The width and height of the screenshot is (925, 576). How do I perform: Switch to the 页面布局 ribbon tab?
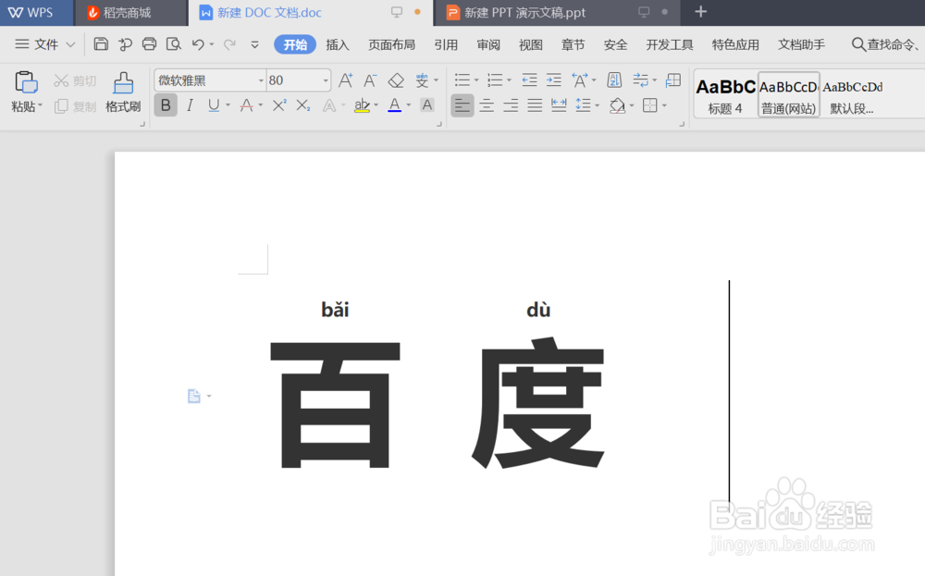(391, 44)
